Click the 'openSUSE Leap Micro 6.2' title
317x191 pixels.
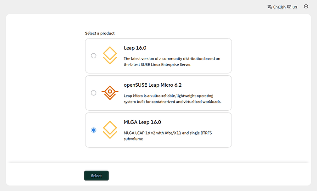tap(153, 85)
